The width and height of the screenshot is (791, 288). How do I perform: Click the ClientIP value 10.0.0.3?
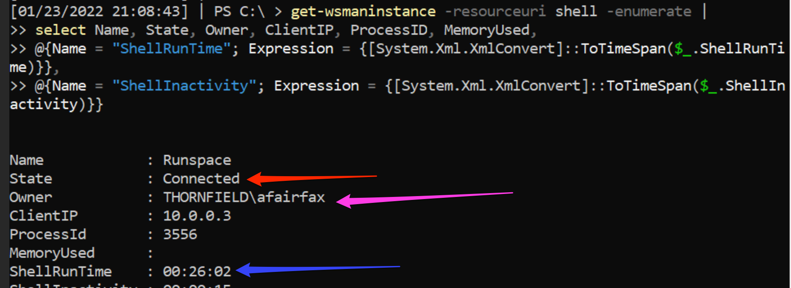(x=197, y=216)
